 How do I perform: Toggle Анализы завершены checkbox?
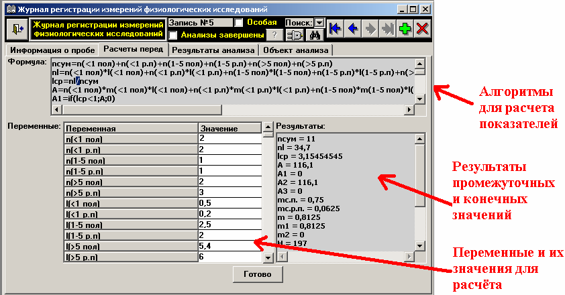pos(173,35)
